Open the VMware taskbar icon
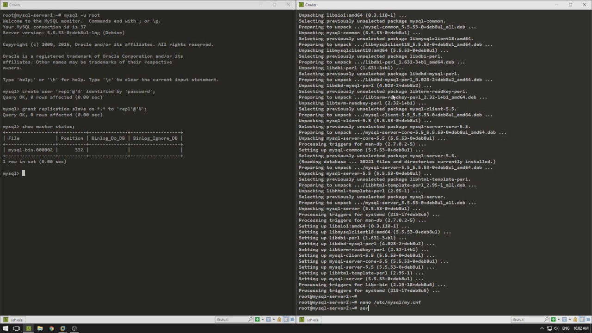This screenshot has width=592, height=333. pos(63,328)
